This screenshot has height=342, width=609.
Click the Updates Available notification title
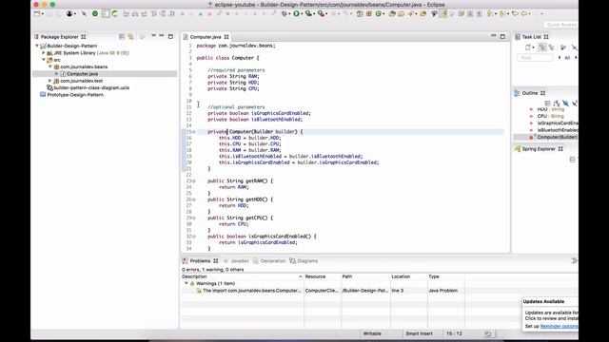coord(543,301)
